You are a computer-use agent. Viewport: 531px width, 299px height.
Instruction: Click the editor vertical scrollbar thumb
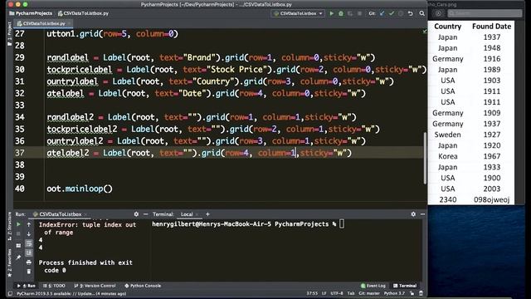(x=424, y=158)
